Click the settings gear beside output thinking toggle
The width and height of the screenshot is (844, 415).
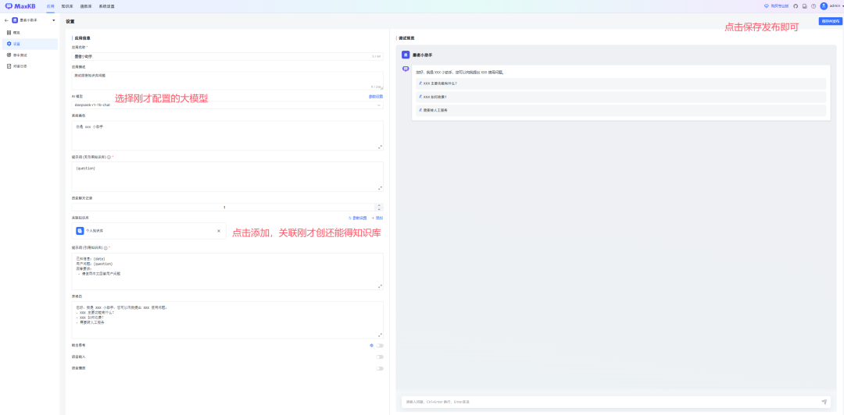(371, 345)
